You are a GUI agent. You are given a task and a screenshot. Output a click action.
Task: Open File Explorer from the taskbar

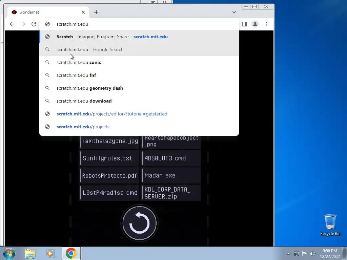click(x=30, y=254)
